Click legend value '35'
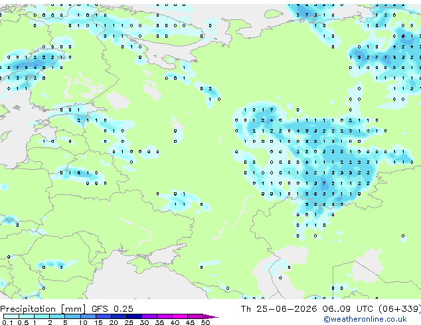The height and width of the screenshot is (325, 421). (x=159, y=322)
